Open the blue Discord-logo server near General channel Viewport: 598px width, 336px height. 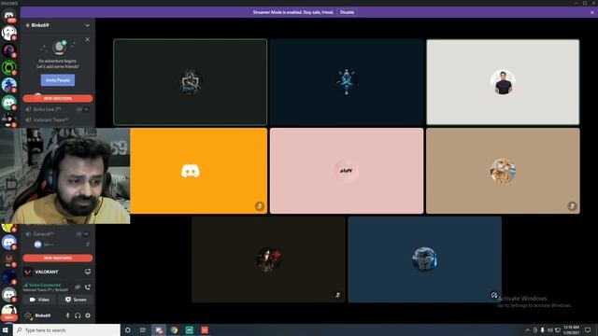click(8, 243)
